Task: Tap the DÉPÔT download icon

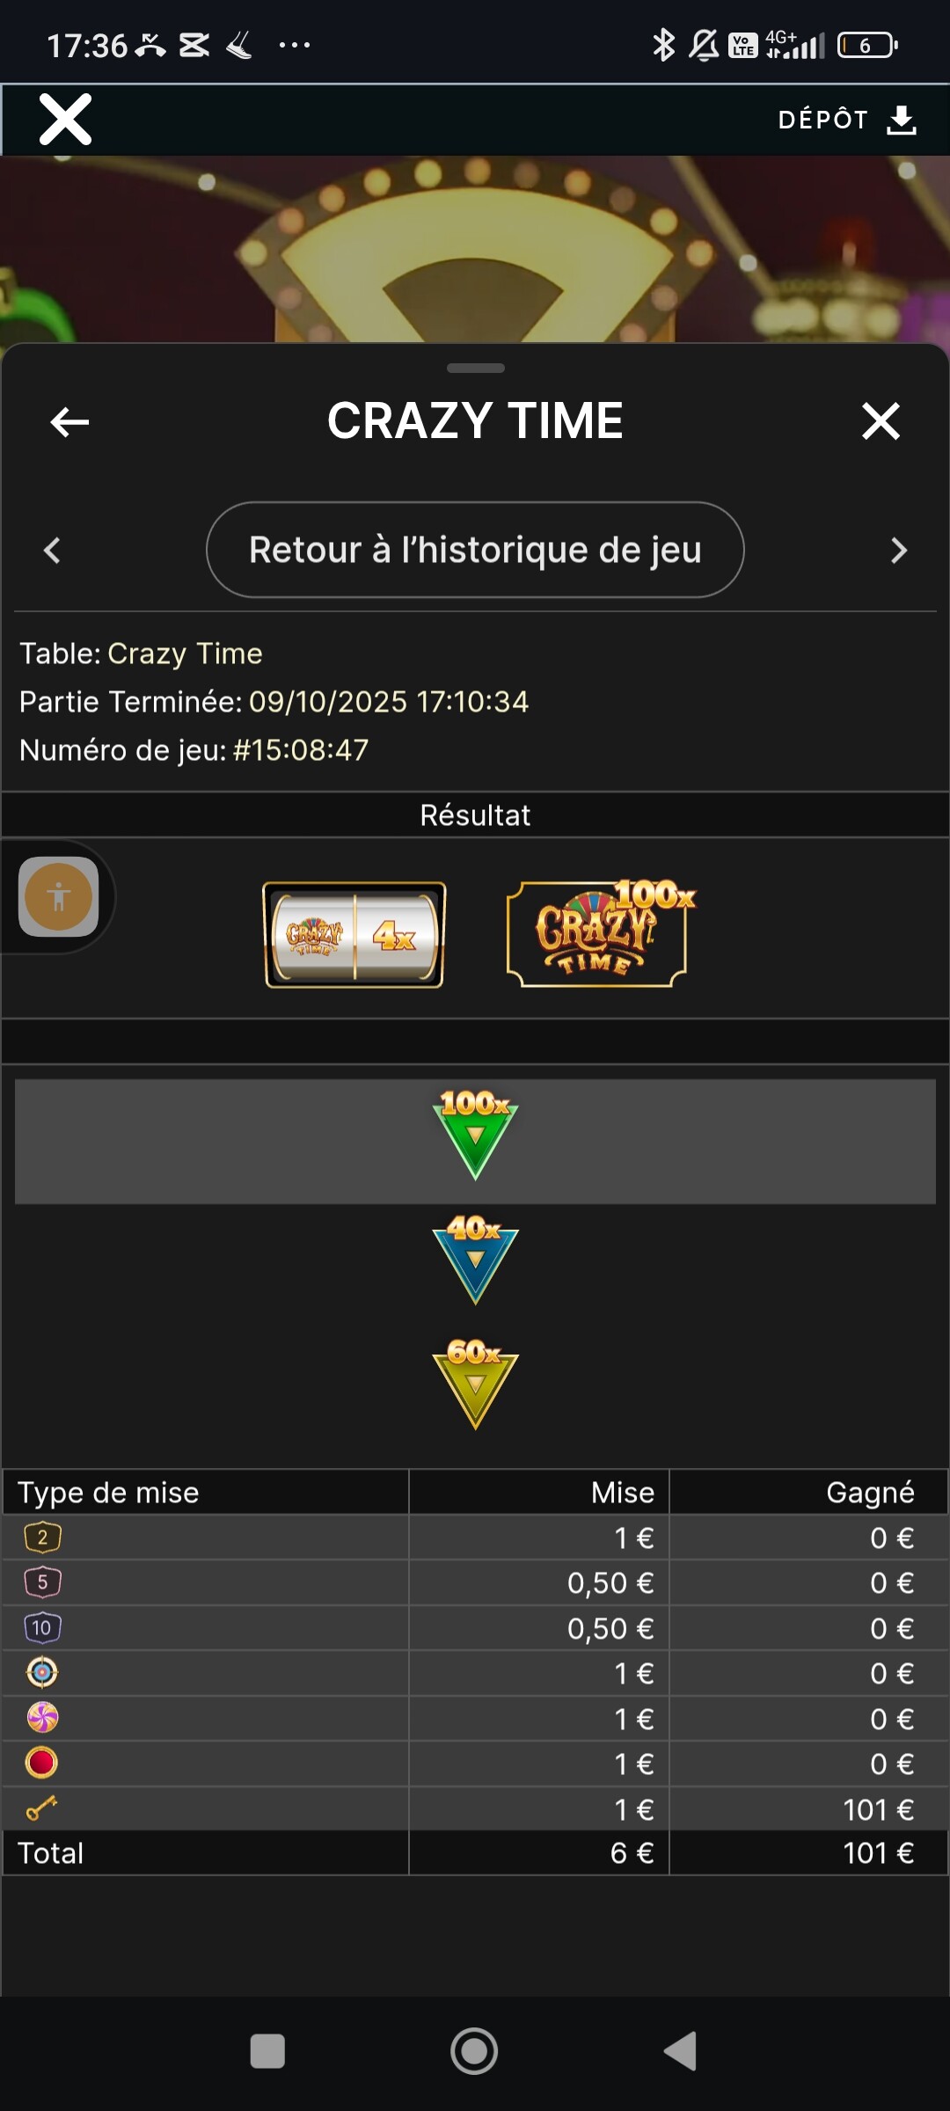Action: click(x=902, y=120)
